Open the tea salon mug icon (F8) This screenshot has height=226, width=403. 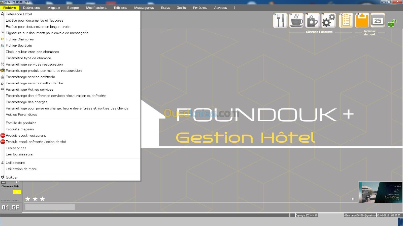313,20
